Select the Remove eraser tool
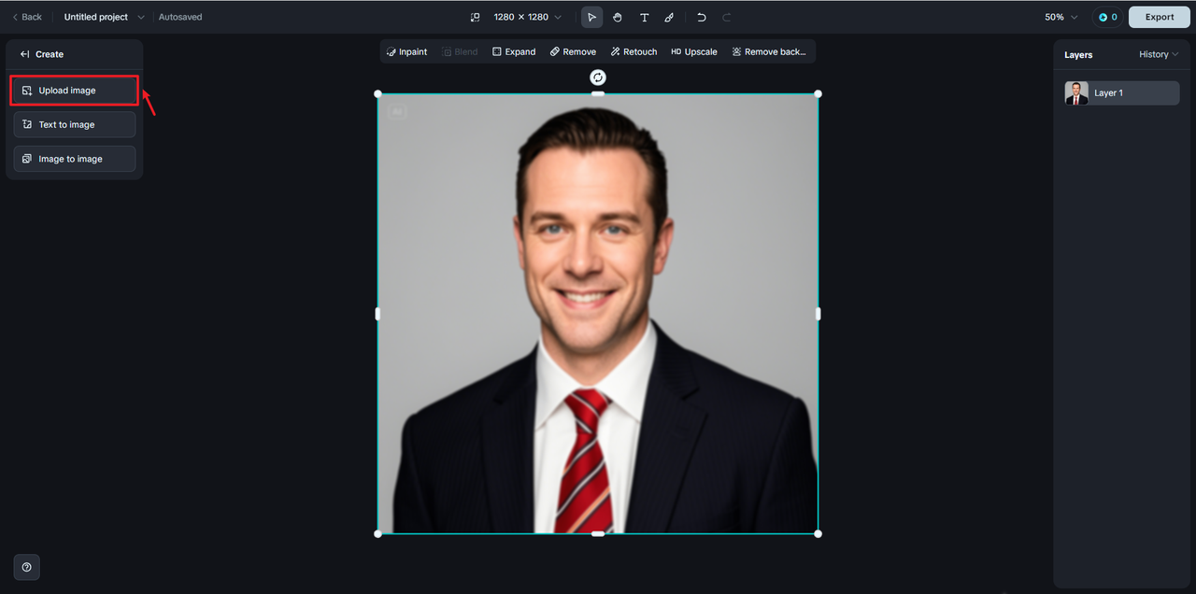Viewport: 1196px width, 594px height. pos(573,51)
